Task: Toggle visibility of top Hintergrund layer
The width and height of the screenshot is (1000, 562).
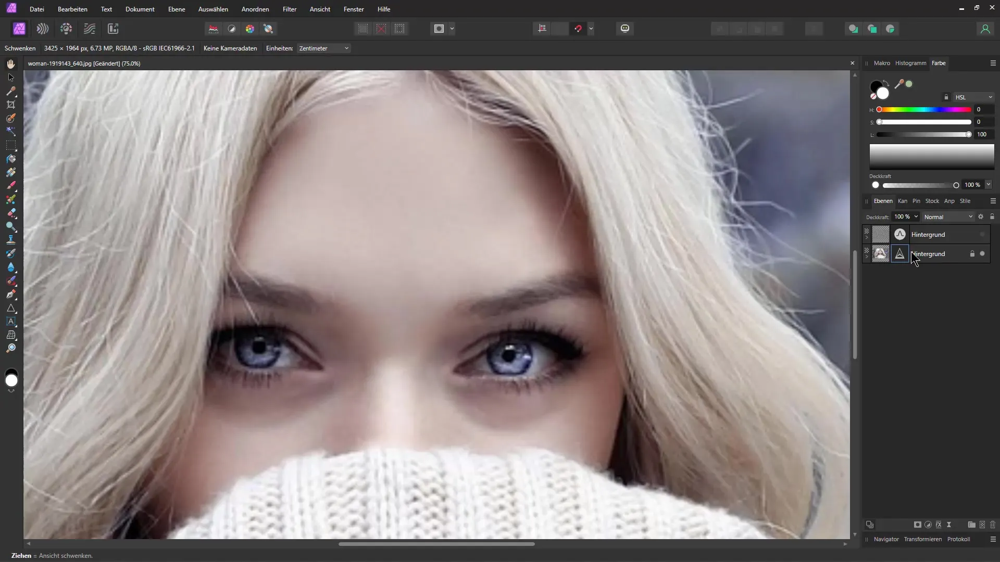Action: (x=982, y=235)
